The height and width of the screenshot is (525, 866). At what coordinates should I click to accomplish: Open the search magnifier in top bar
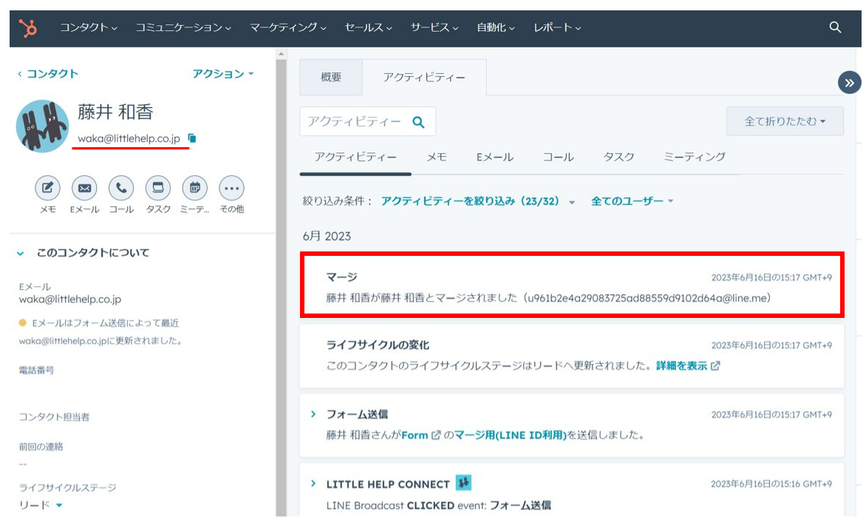(835, 27)
